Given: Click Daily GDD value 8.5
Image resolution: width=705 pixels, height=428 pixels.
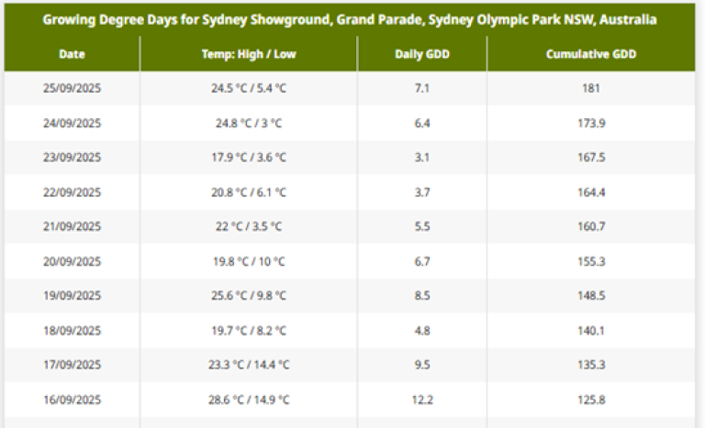Looking at the screenshot, I should [422, 295].
